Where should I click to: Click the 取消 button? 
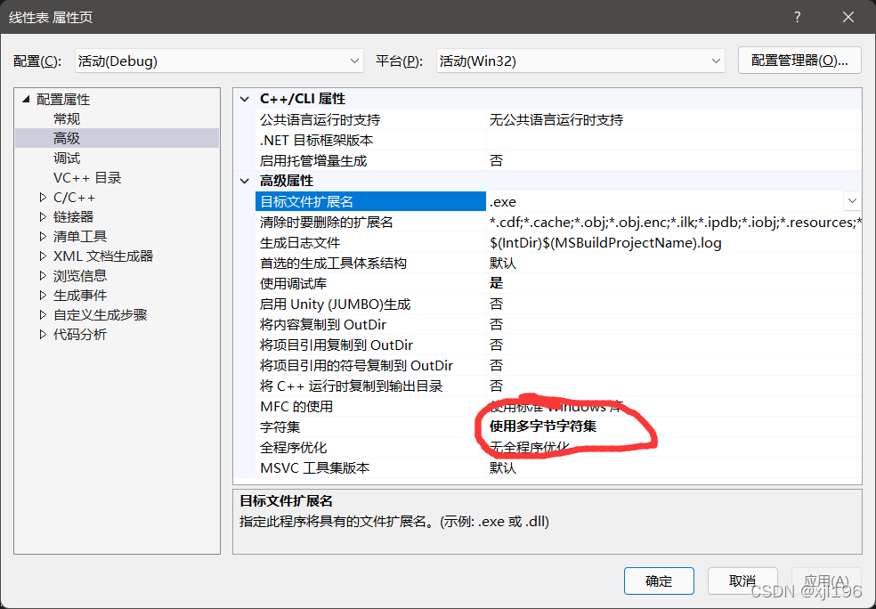(742, 581)
